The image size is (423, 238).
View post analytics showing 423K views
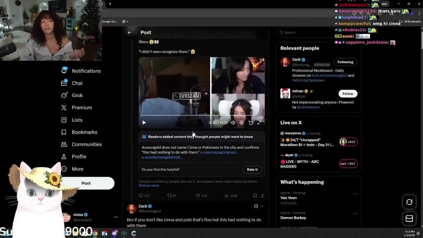[x=231, y=196]
